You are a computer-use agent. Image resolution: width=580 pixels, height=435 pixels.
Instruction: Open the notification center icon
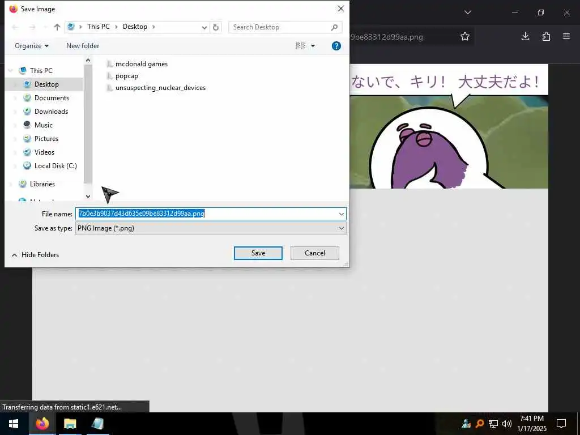pos(561,424)
